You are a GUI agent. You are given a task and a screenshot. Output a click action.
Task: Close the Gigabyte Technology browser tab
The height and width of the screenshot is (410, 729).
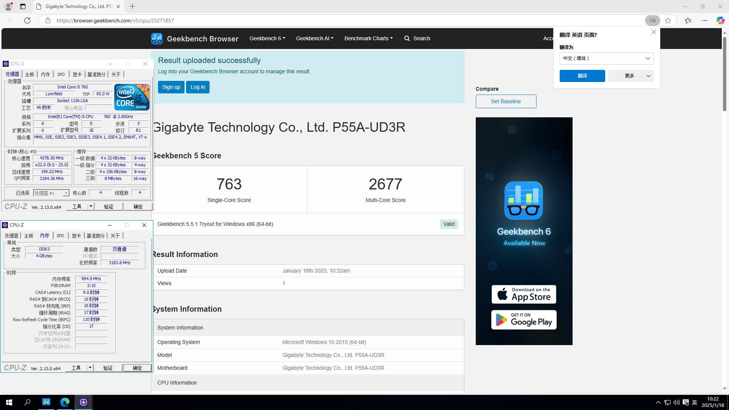pos(118,6)
